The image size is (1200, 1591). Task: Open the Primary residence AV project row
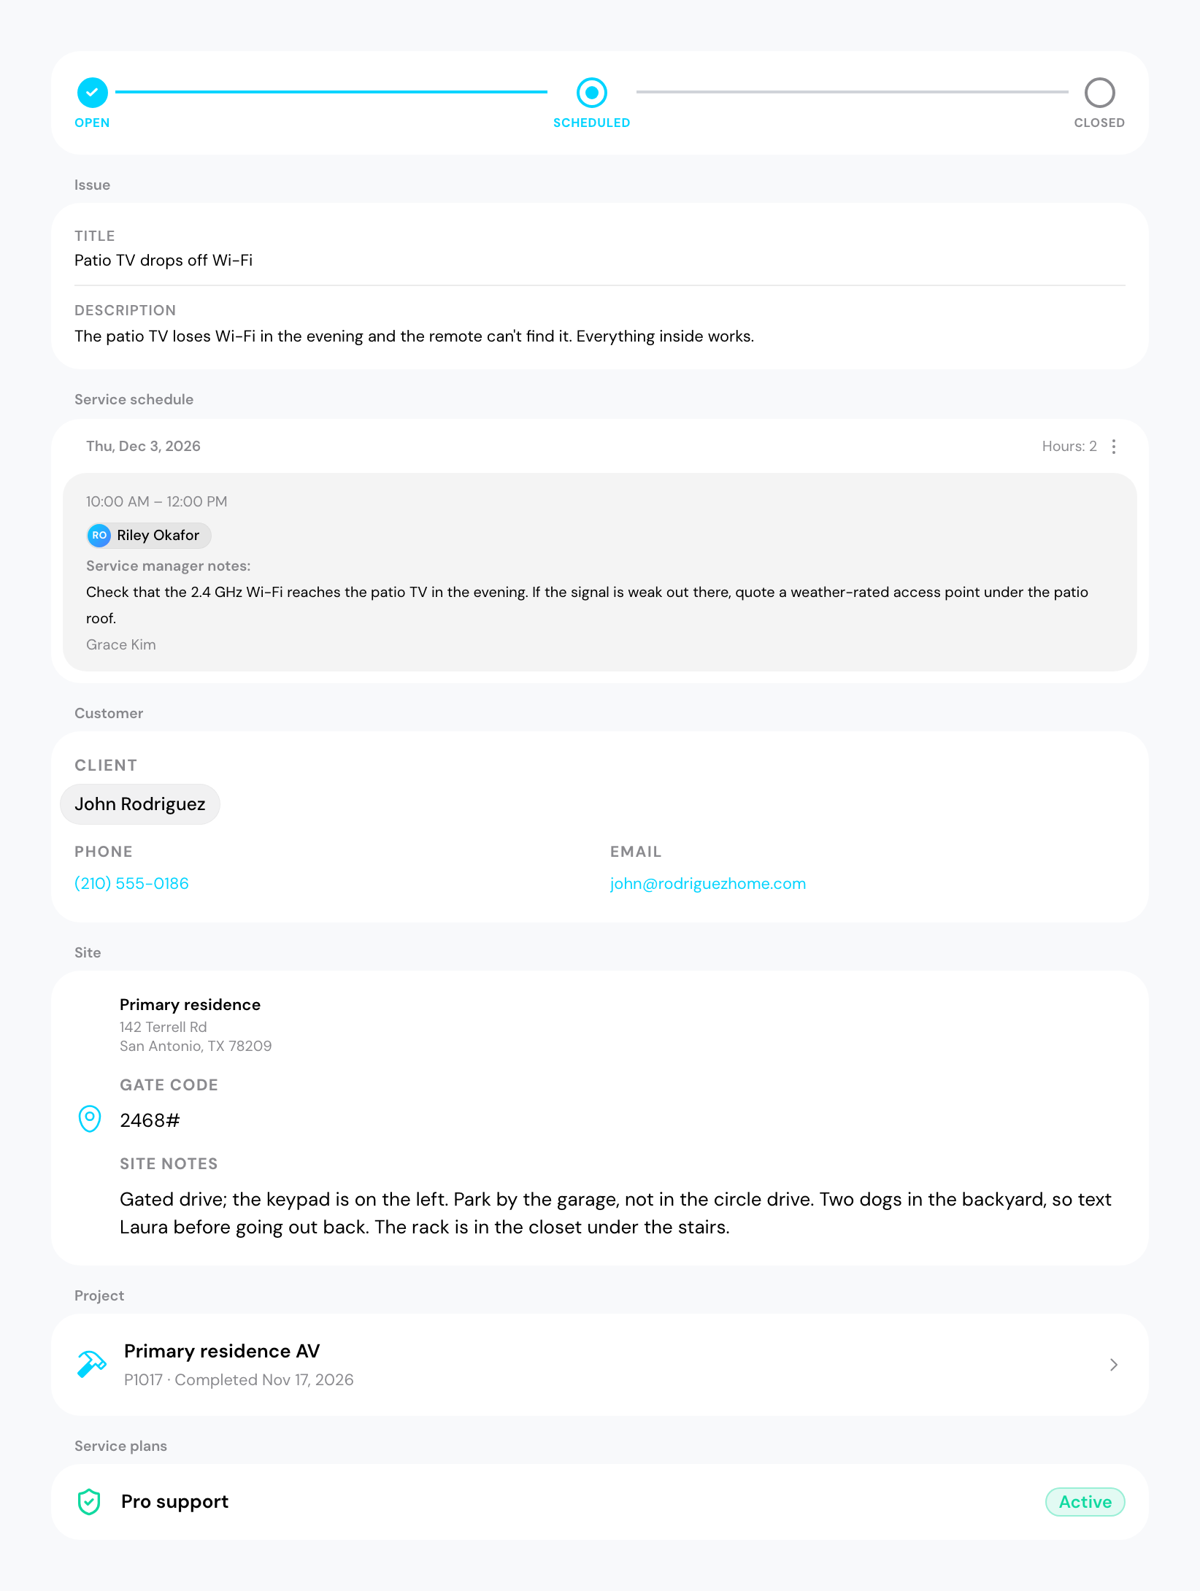pos(600,1365)
